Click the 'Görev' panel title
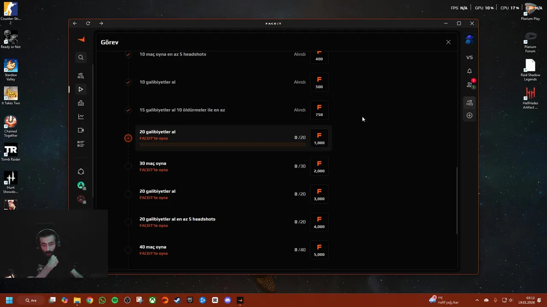 point(109,42)
